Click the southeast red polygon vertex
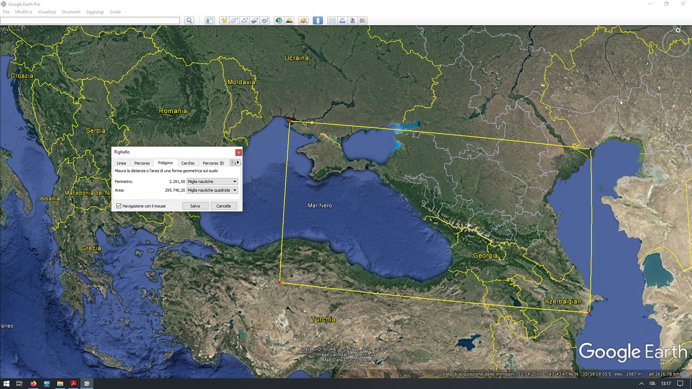 590,313
